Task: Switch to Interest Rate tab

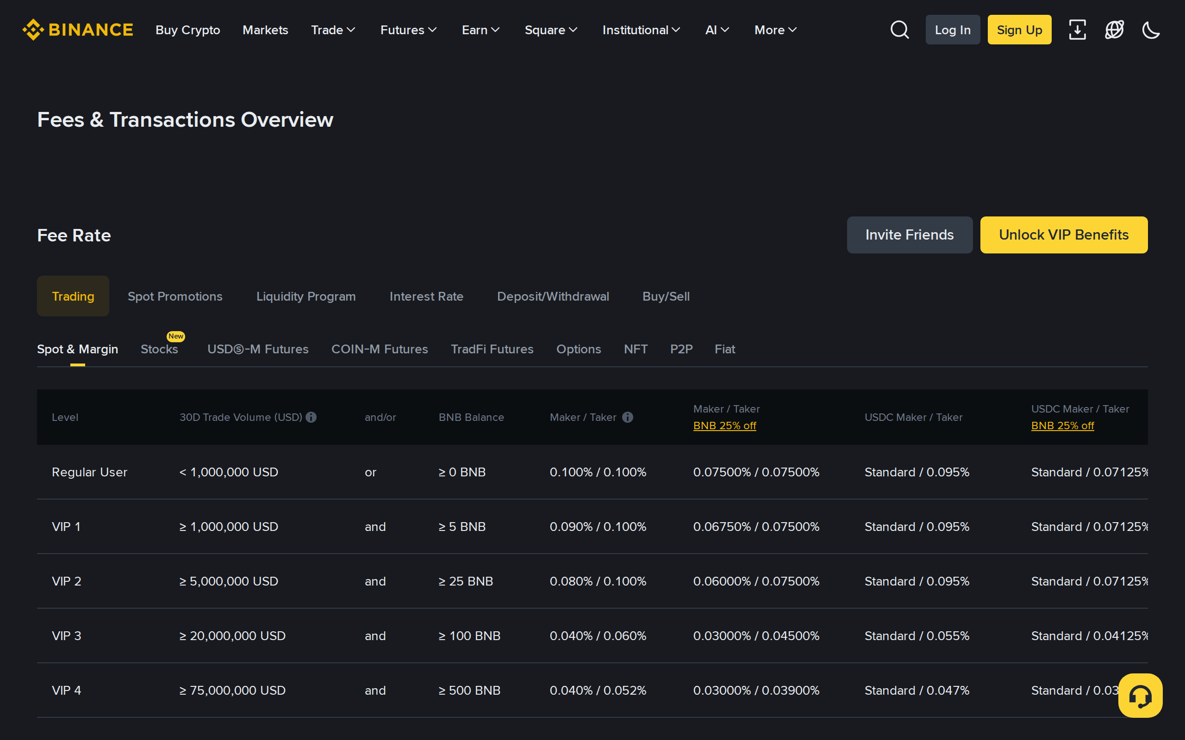Action: click(426, 296)
